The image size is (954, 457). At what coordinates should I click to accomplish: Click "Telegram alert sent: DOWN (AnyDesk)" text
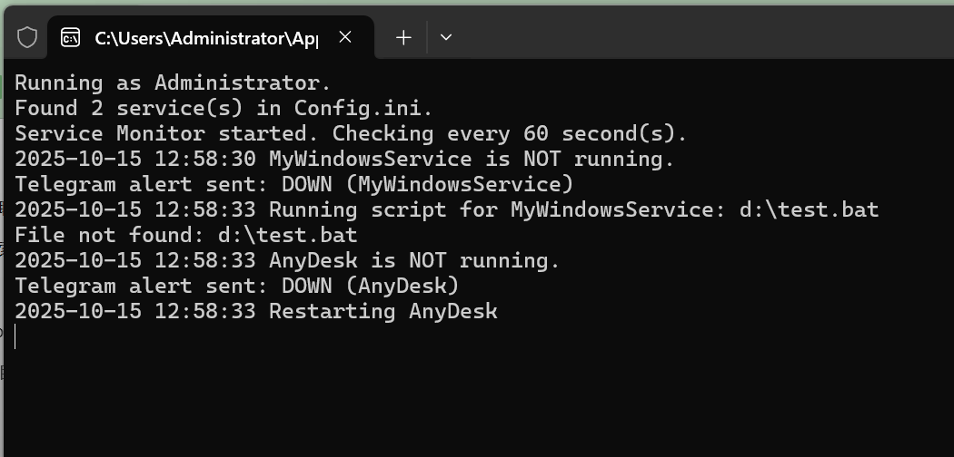[236, 286]
